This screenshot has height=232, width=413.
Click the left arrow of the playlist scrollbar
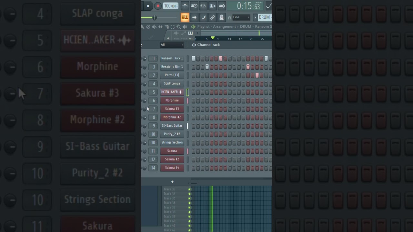pyautogui.click(x=198, y=33)
